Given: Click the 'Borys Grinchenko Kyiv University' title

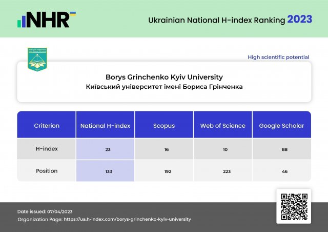Looking at the screenshot, I should [x=164, y=77].
